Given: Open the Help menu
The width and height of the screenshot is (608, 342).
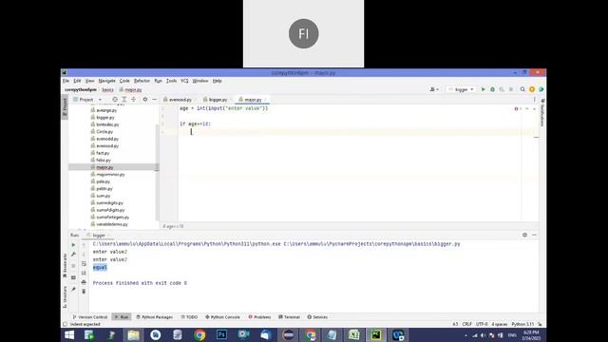Looking at the screenshot, I should click(218, 81).
